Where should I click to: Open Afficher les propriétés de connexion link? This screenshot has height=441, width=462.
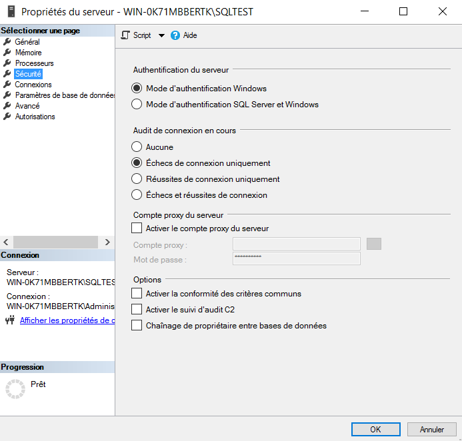coord(67,320)
